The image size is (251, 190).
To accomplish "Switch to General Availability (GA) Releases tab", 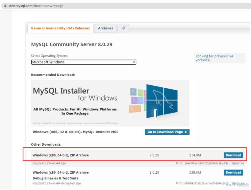I will pyautogui.click(x=60, y=28).
